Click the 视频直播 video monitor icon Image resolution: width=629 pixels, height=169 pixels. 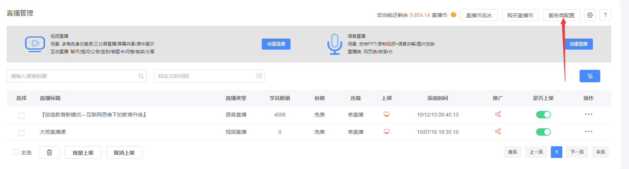tap(35, 44)
